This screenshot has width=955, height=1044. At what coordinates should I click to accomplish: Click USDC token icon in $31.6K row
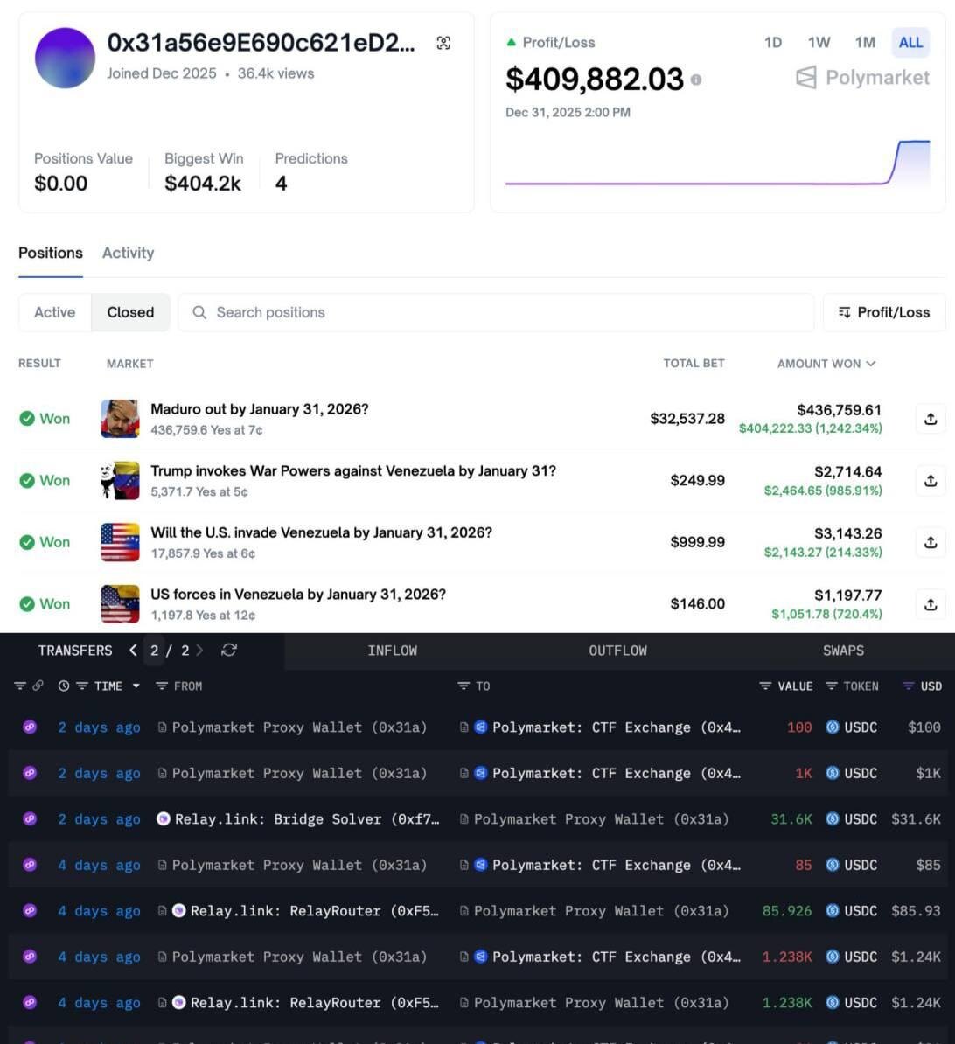(x=832, y=819)
